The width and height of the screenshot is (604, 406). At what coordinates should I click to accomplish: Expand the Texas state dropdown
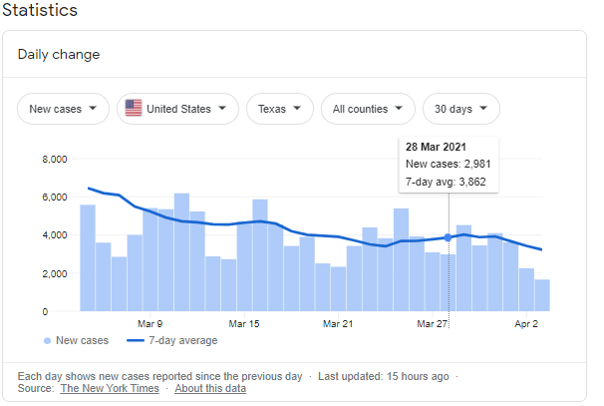280,109
